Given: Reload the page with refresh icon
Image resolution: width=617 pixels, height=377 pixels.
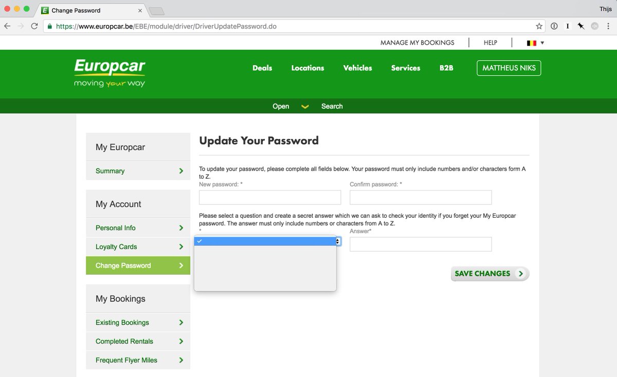Looking at the screenshot, I should coord(34,26).
